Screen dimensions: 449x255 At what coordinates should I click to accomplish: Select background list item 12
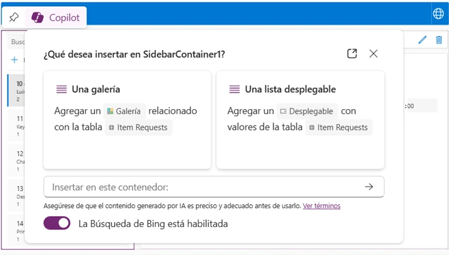(x=16, y=160)
